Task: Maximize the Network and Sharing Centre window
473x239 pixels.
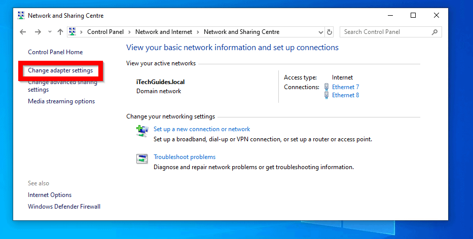Action: [413, 15]
